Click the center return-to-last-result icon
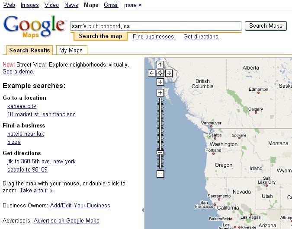292x229 pixels. pos(160,73)
